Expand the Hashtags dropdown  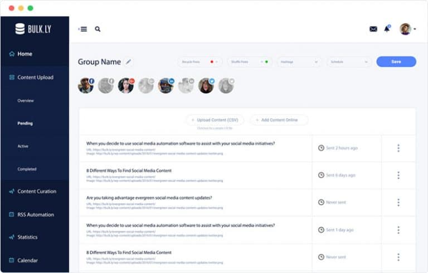pyautogui.click(x=299, y=62)
